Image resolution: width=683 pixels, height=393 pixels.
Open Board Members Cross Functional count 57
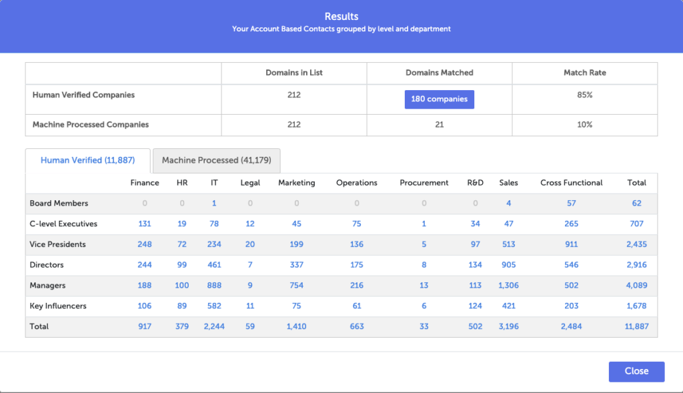571,203
